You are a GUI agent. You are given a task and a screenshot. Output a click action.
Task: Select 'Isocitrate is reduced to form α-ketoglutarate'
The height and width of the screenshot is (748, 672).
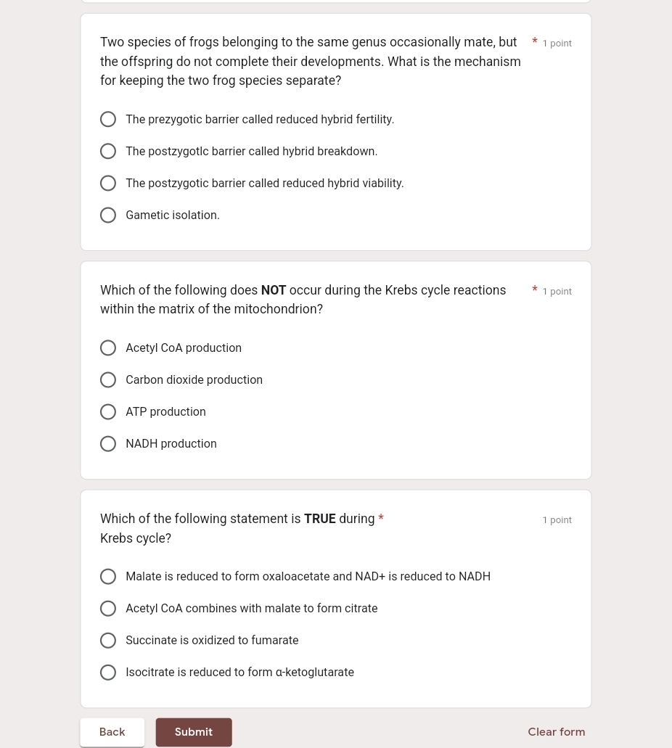coord(108,673)
